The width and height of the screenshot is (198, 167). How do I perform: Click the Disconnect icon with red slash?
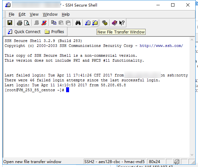(x=44, y=23)
